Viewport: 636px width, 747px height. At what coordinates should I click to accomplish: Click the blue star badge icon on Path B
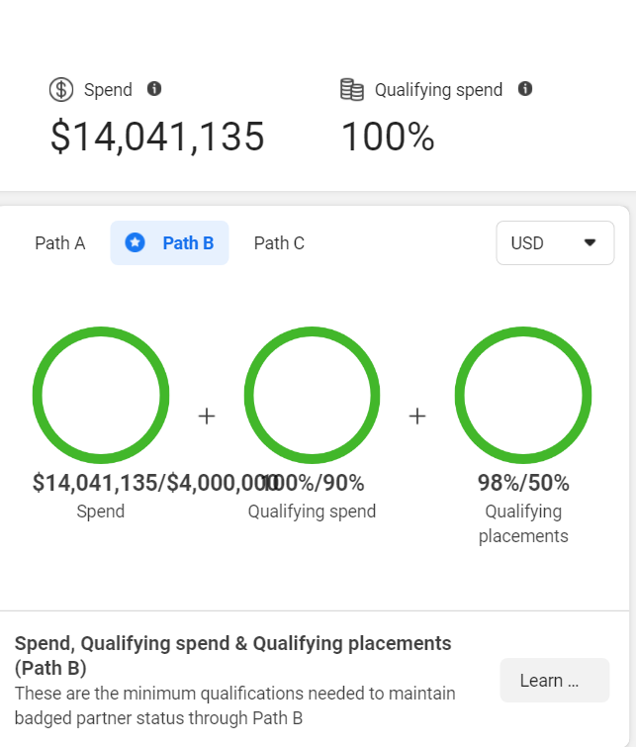click(135, 242)
